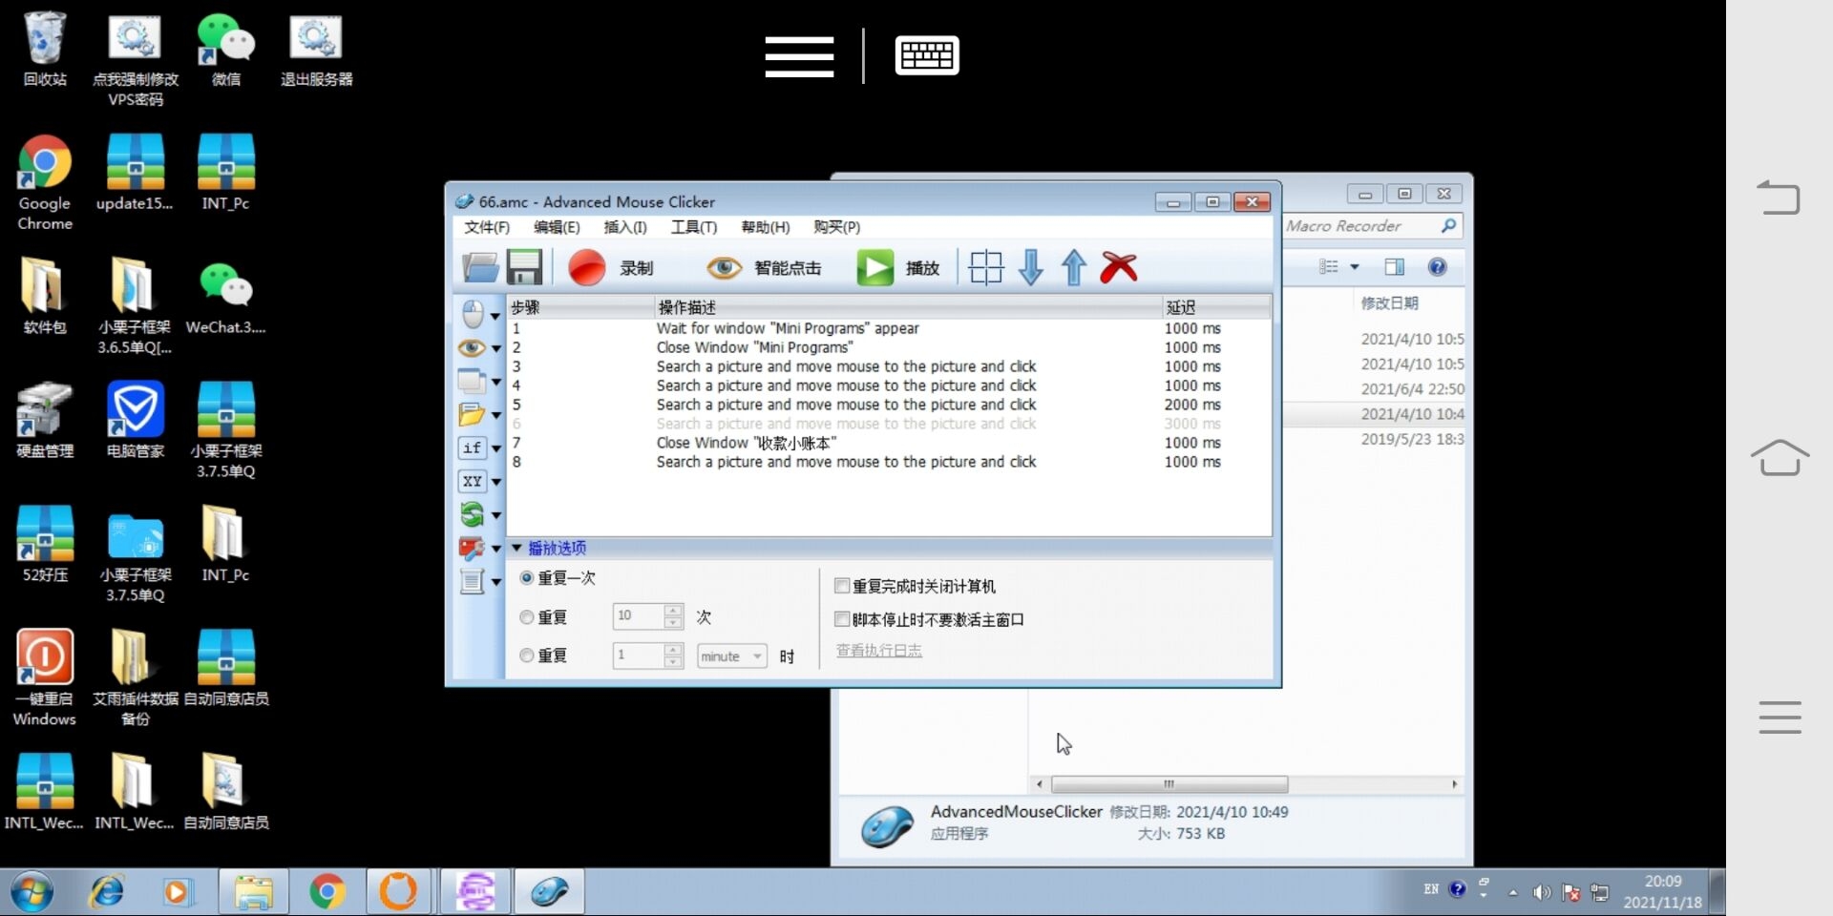Open Google Chrome from the taskbar
1833x916 pixels.
[327, 892]
